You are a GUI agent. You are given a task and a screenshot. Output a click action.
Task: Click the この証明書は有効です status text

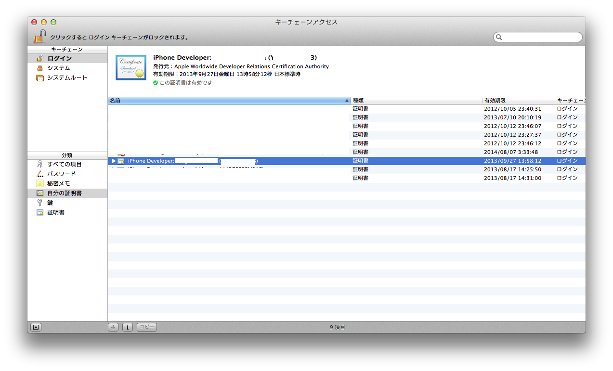[185, 83]
